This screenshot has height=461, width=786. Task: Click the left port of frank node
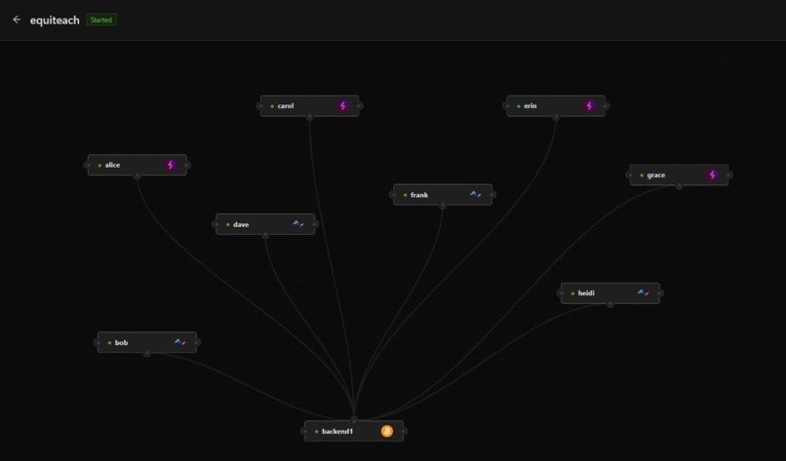(392, 195)
